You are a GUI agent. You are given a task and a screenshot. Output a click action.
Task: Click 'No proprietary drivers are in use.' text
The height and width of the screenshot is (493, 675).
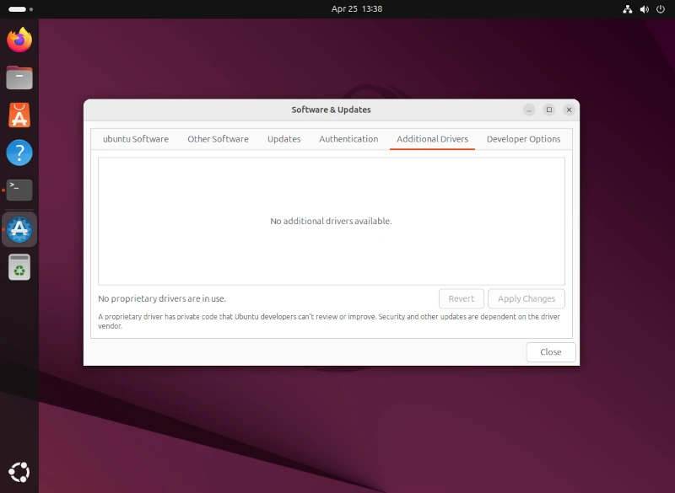point(162,298)
